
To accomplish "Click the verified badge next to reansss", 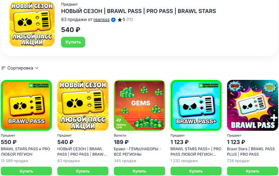I will [x=114, y=20].
